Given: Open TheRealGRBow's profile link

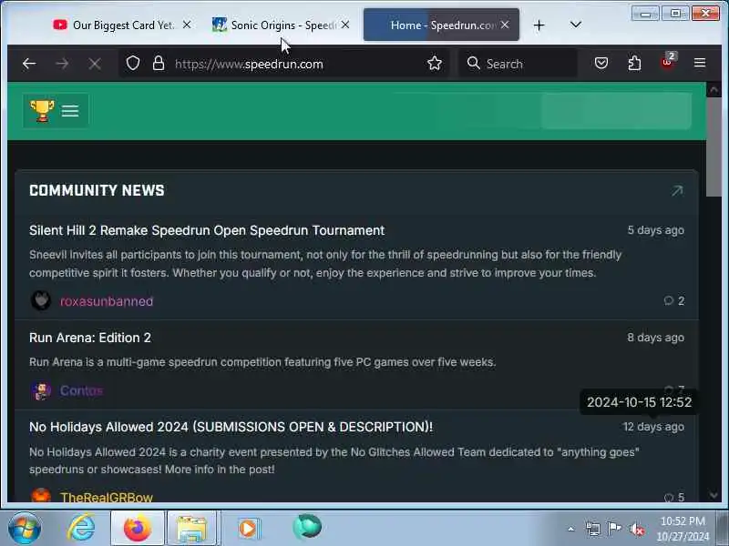Looking at the screenshot, I should pos(107,497).
